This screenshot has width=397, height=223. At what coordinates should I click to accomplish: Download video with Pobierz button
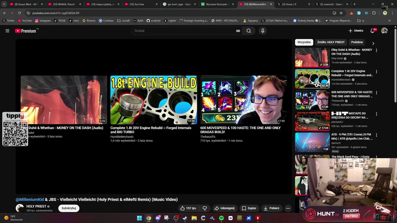(x=272, y=208)
